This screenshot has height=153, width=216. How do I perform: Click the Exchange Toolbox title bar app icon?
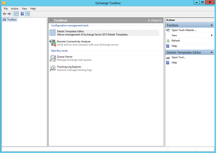pyautogui.click(x=4, y=3)
